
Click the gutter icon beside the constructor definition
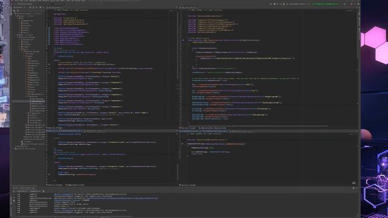click(x=183, y=41)
